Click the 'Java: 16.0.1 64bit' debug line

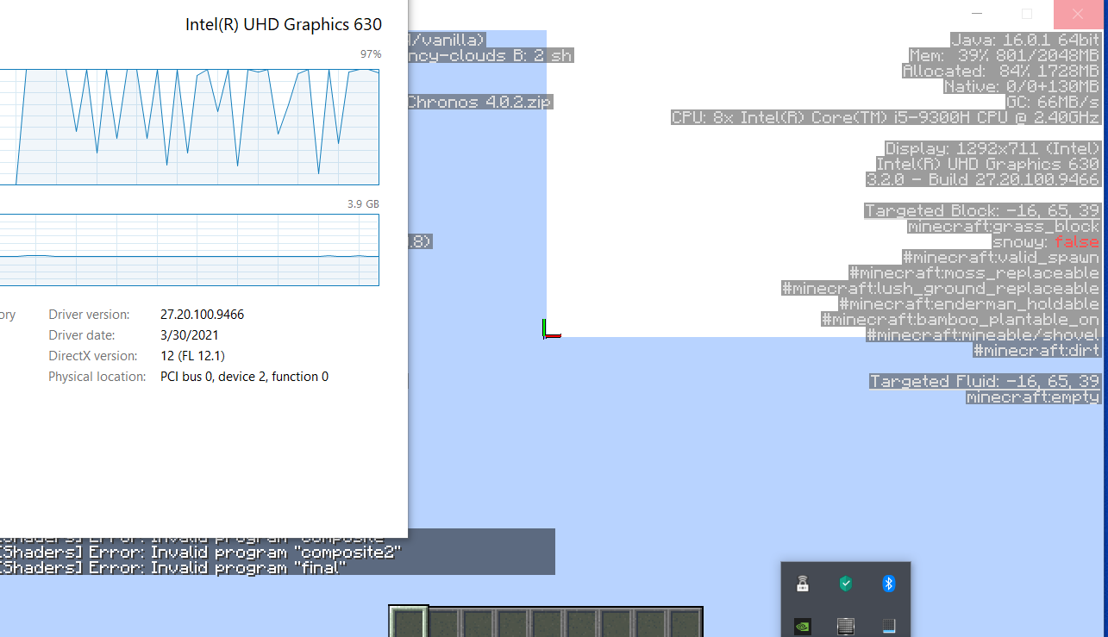[x=1025, y=40]
